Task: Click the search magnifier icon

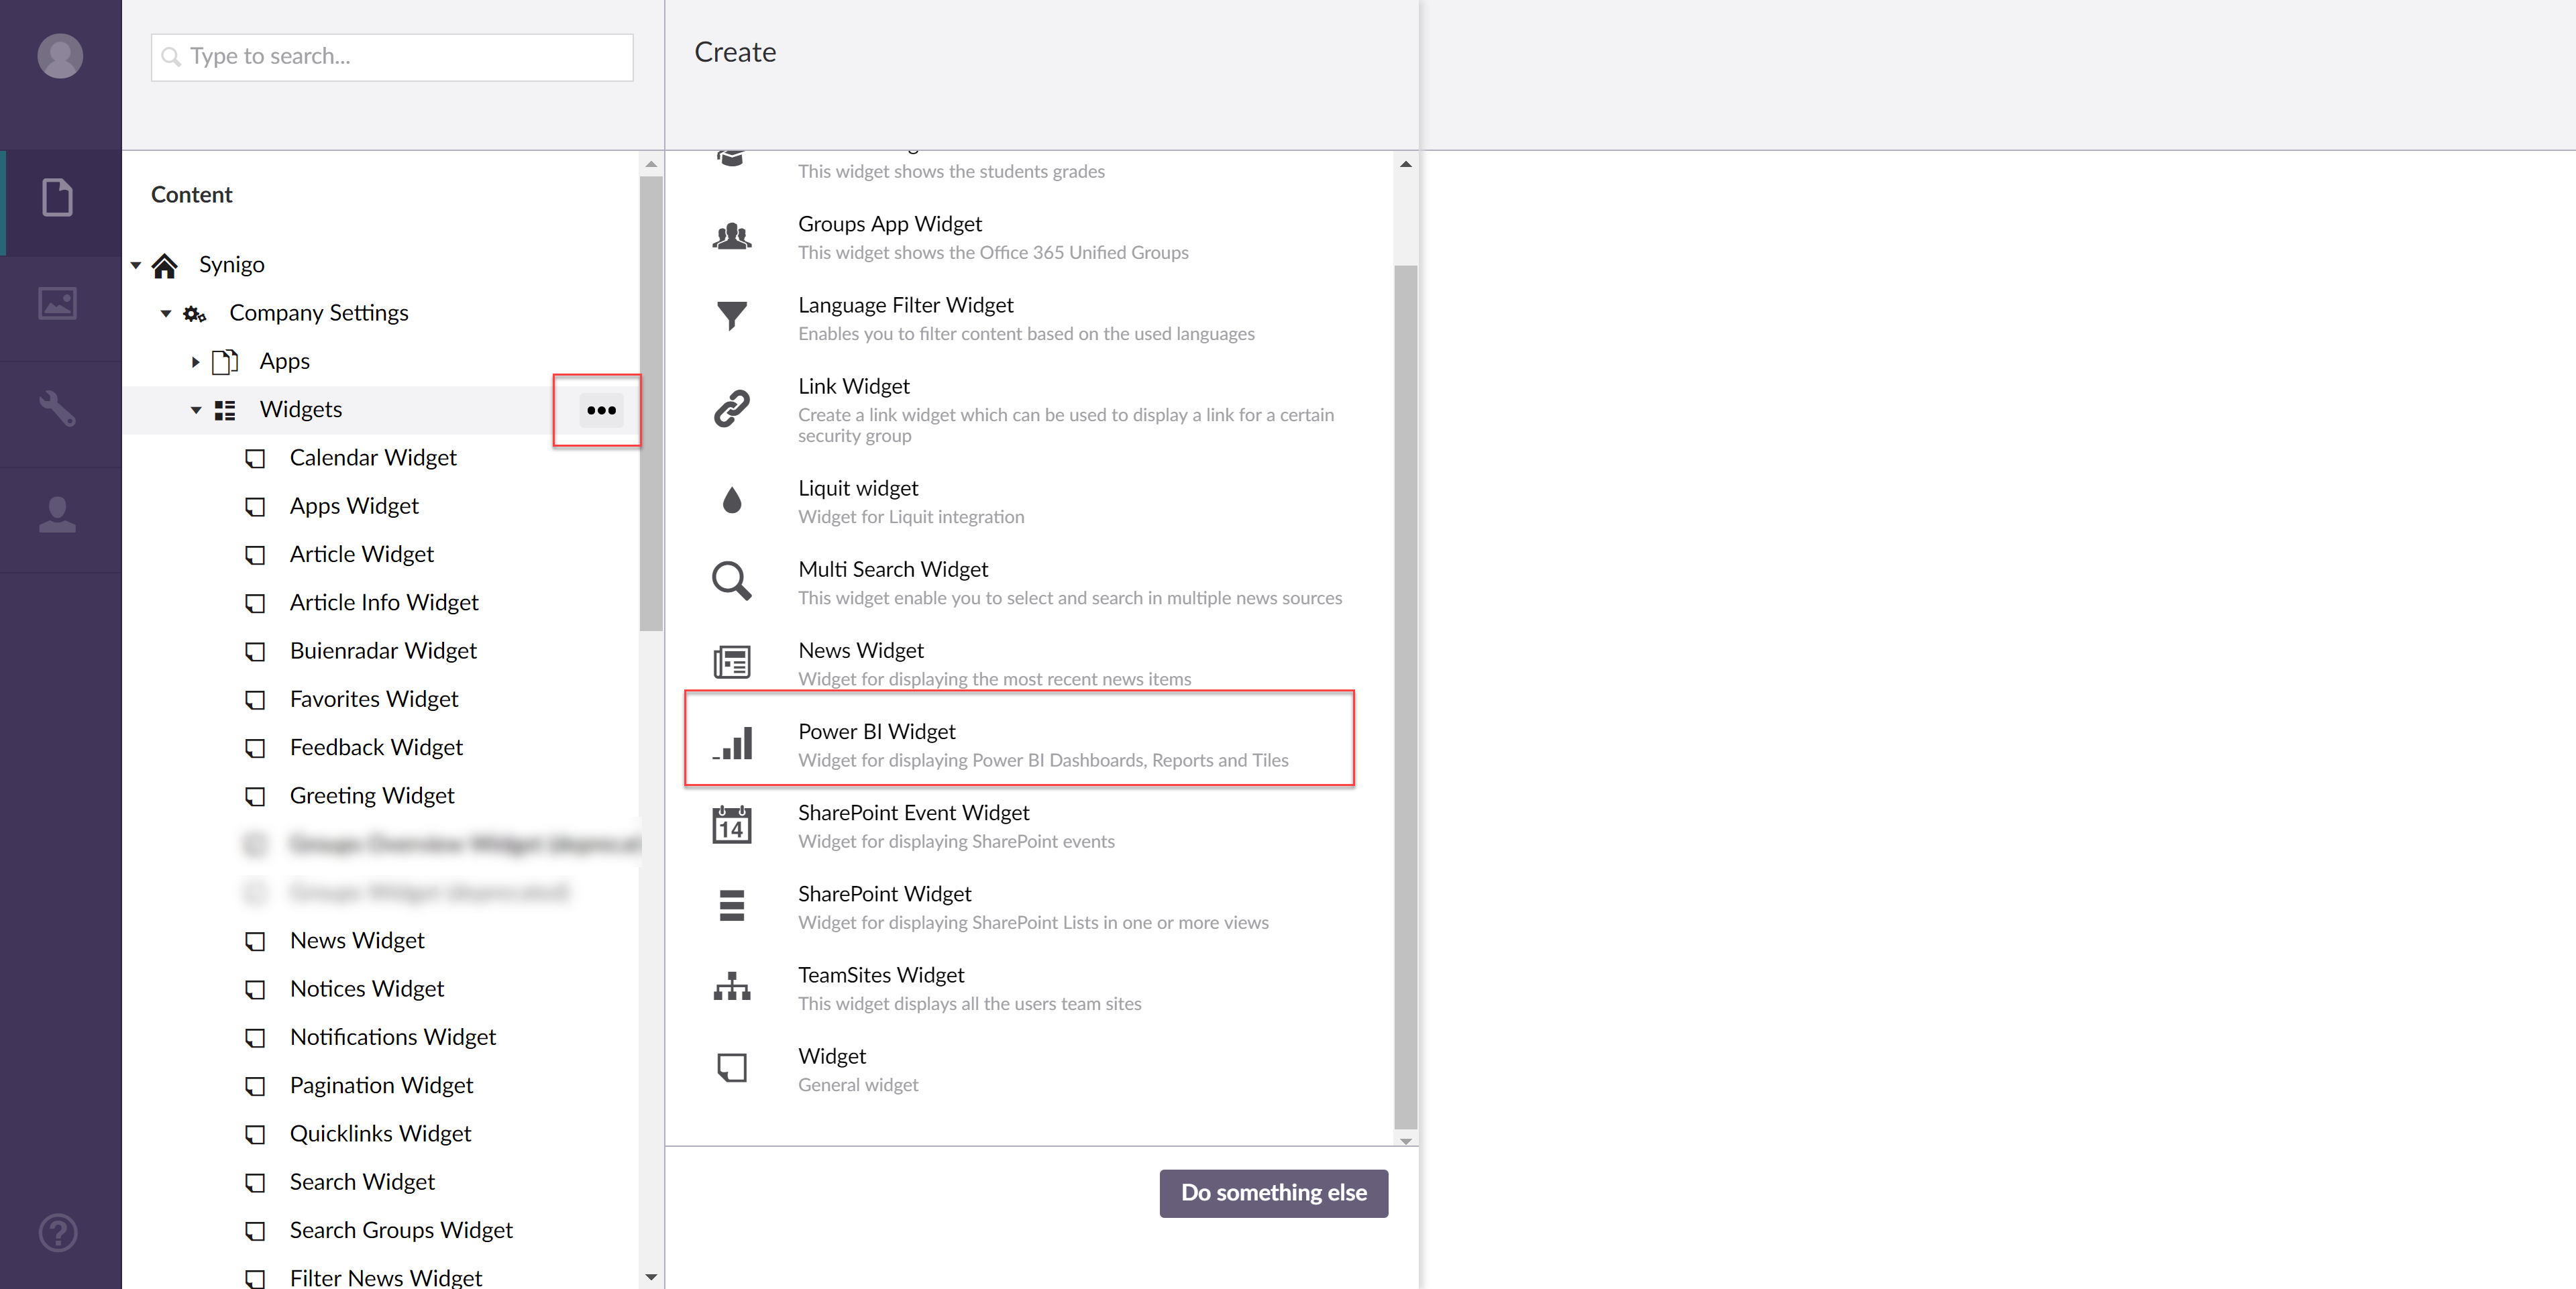Action: click(x=171, y=57)
